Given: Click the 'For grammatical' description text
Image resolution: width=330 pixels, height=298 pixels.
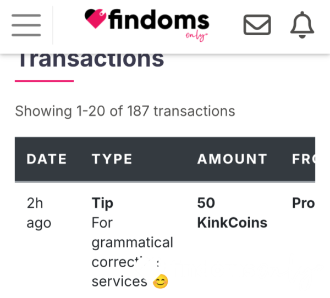Looking at the screenshot, I should click(x=133, y=233).
